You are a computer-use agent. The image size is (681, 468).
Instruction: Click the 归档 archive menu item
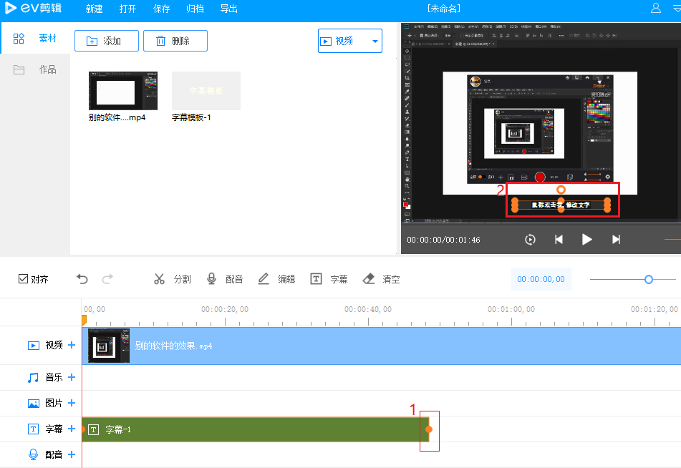[x=195, y=9]
